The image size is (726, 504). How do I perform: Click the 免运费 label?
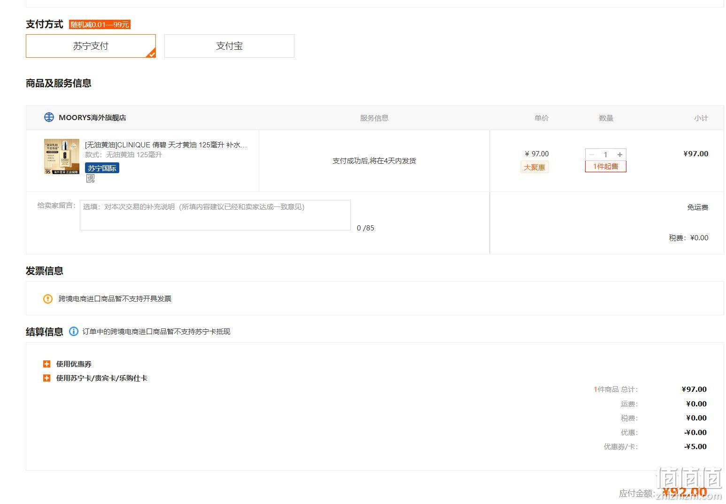(698, 207)
